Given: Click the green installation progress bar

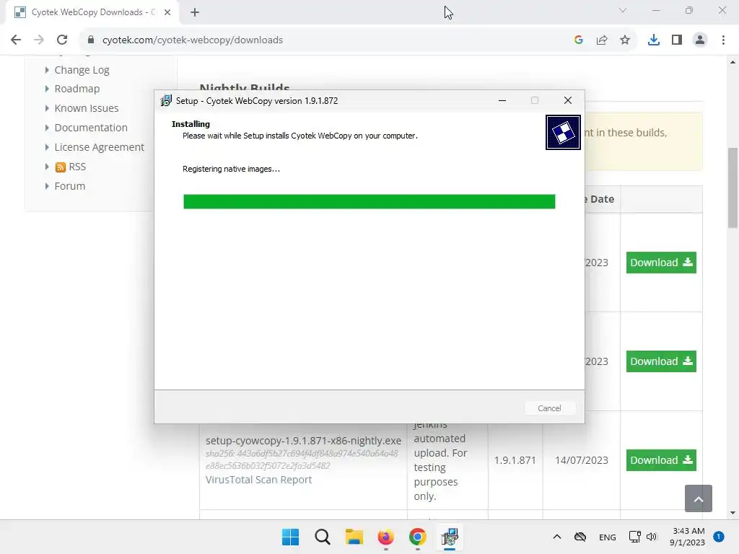Looking at the screenshot, I should [369, 201].
